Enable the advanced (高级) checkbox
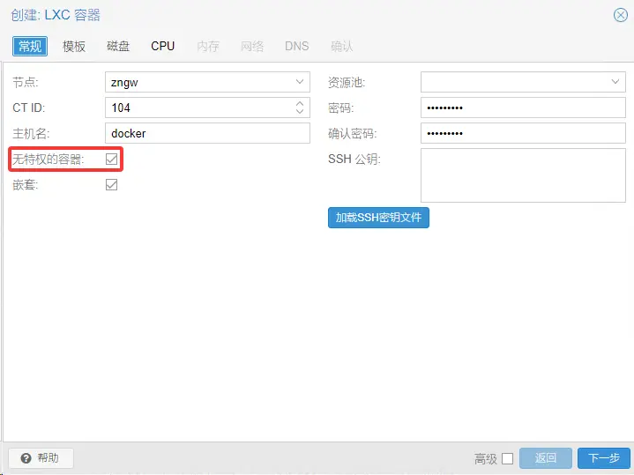This screenshot has width=634, height=475. click(x=507, y=458)
